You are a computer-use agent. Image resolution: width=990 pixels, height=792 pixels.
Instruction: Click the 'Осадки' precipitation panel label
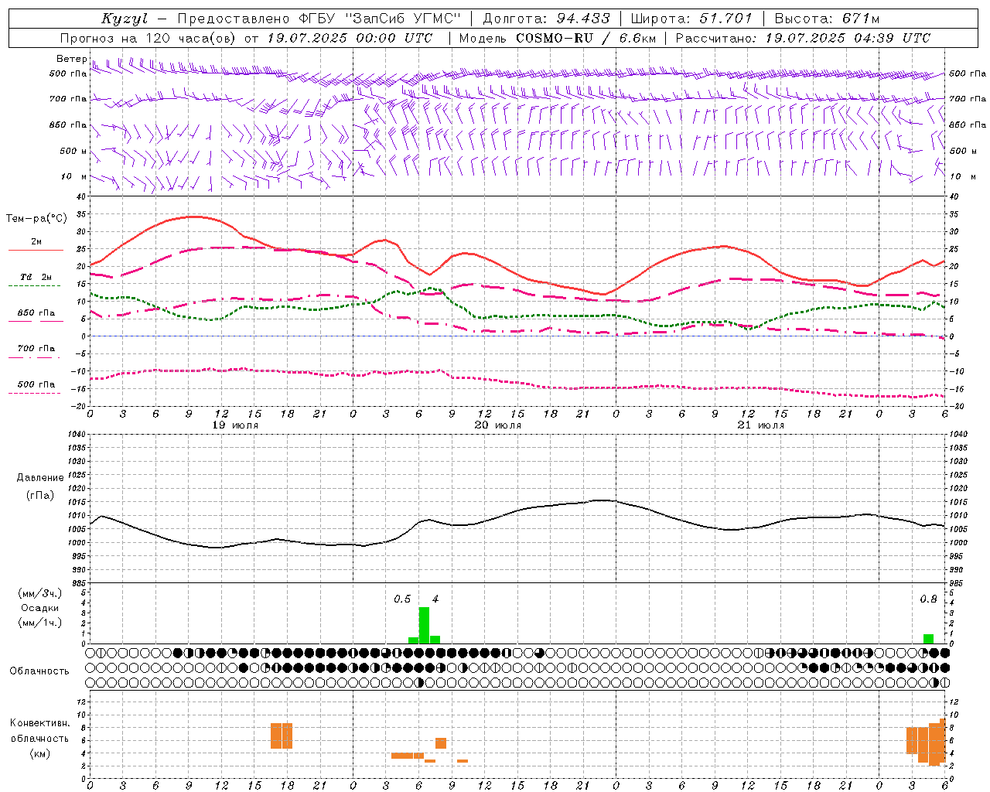point(40,608)
